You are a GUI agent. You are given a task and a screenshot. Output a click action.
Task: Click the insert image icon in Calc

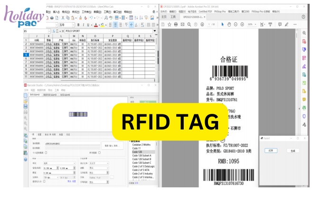[x=152, y=18]
